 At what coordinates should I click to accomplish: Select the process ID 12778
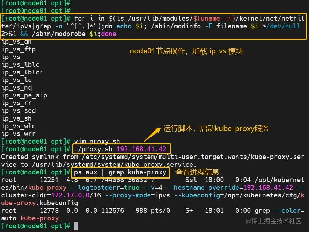click(x=49, y=211)
